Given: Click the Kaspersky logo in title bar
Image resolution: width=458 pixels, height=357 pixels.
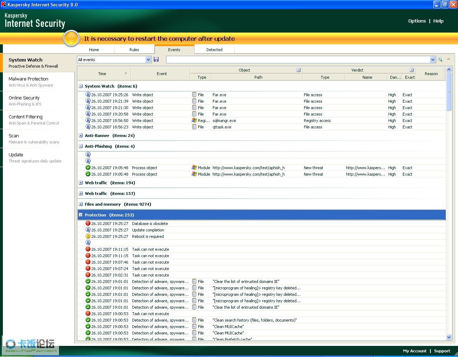Looking at the screenshot, I should point(4,4).
